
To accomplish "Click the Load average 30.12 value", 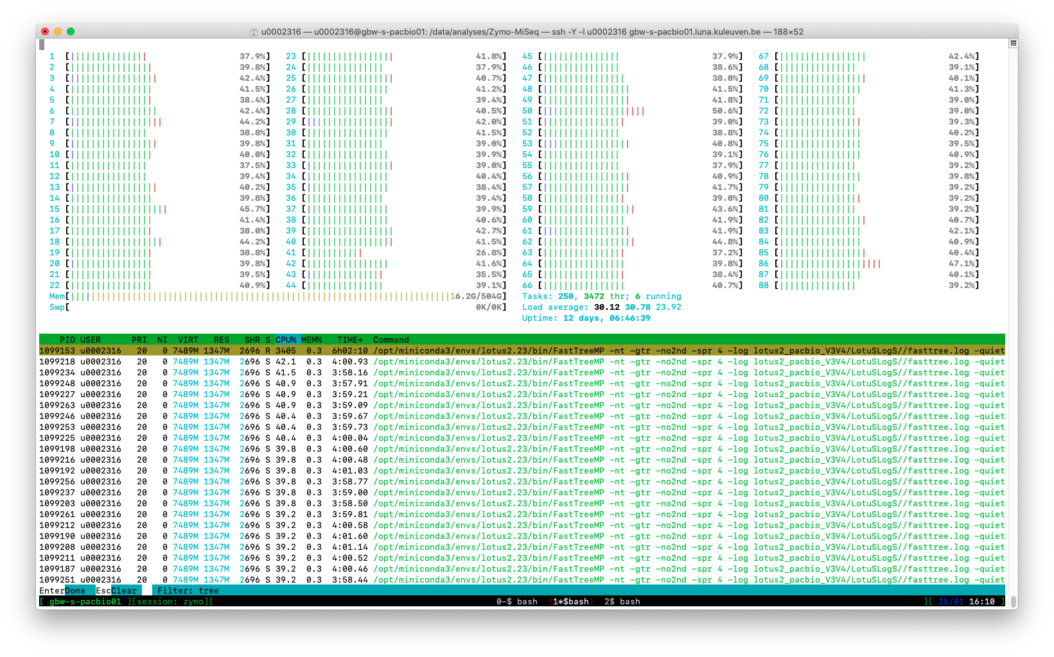I will pos(607,307).
